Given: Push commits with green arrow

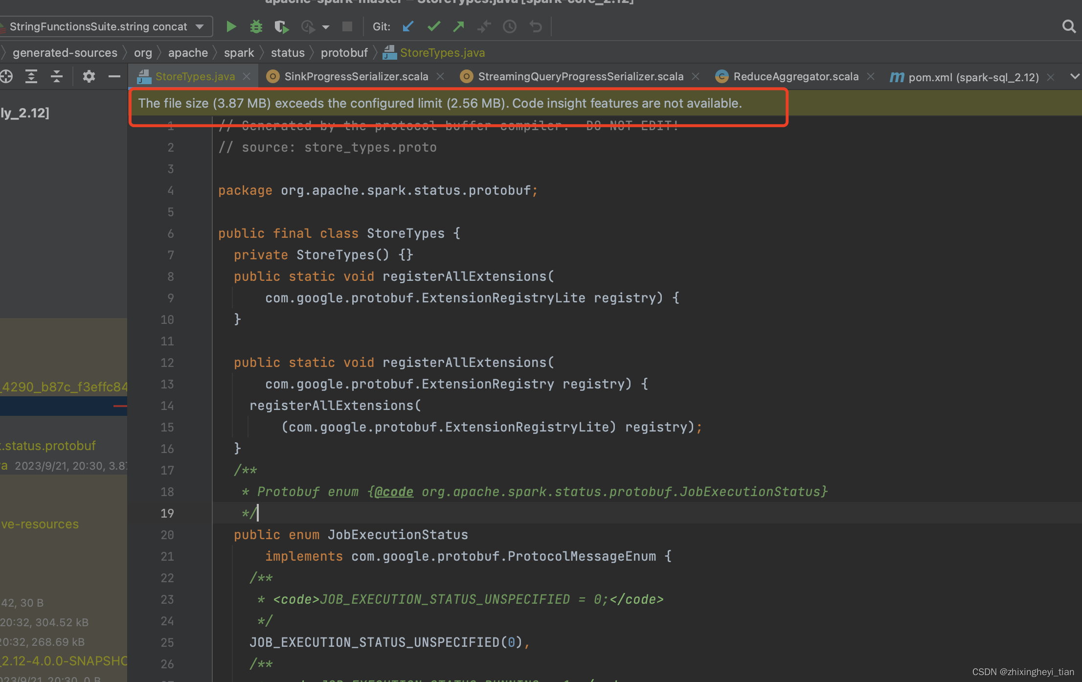Looking at the screenshot, I should click(458, 26).
